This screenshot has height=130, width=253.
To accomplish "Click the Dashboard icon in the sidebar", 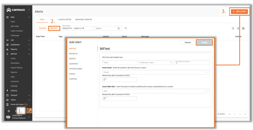I will tap(7, 45).
